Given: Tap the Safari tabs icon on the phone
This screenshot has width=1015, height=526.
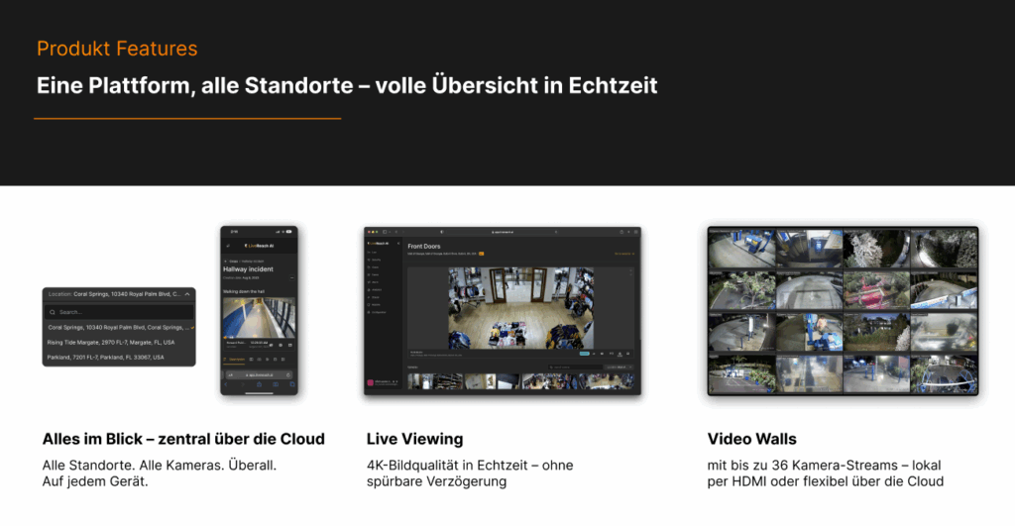Looking at the screenshot, I should coord(292,384).
